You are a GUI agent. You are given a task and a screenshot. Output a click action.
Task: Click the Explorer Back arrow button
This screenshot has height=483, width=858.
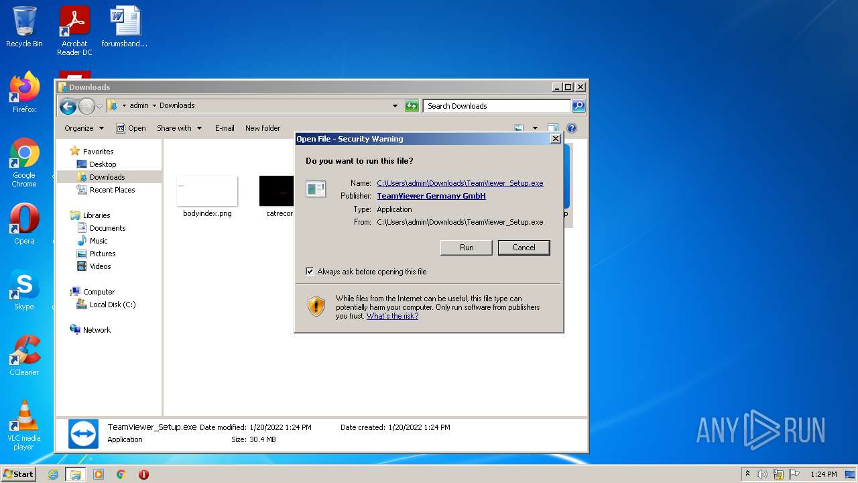click(68, 106)
